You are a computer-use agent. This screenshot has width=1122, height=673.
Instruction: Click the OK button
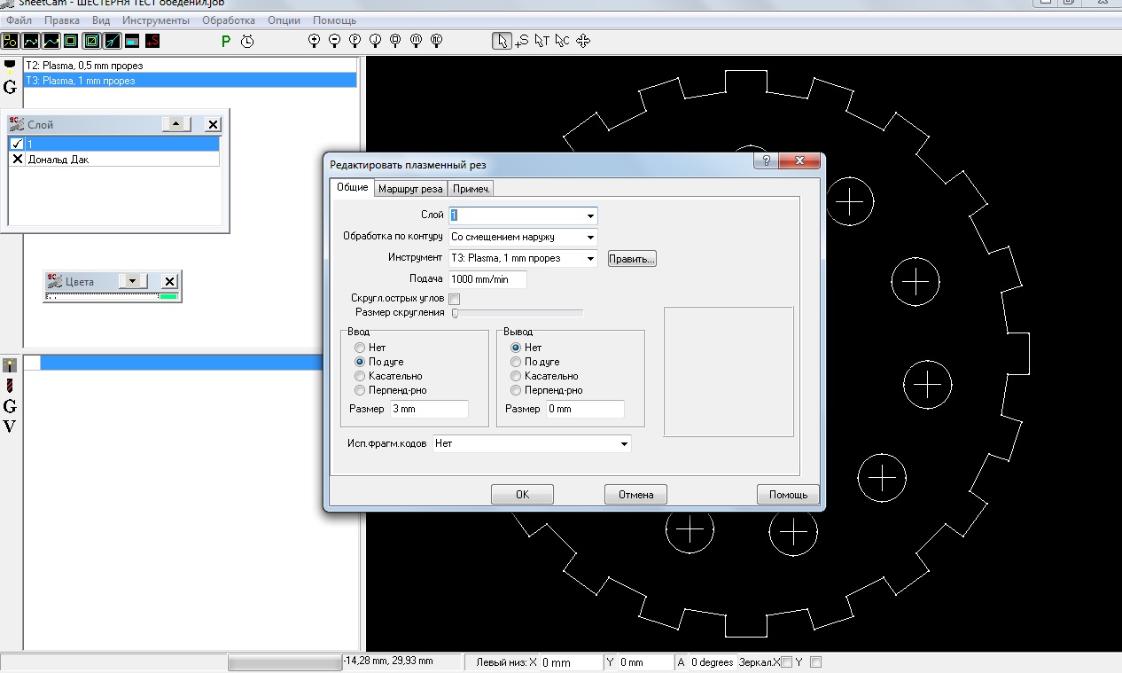[522, 495]
